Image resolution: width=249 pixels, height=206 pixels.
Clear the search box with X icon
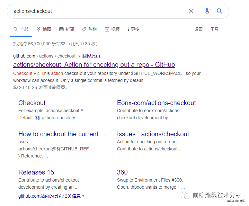click(x=191, y=11)
